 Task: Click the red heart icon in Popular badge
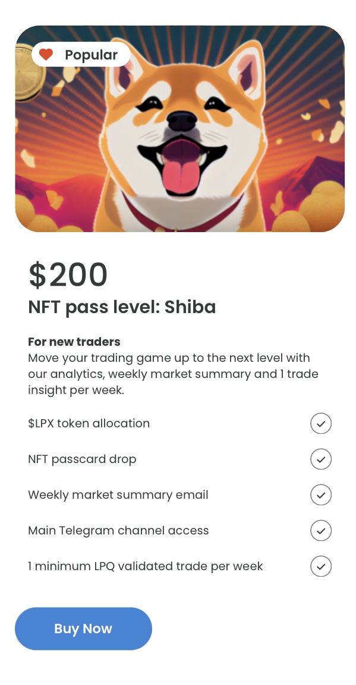tap(46, 55)
